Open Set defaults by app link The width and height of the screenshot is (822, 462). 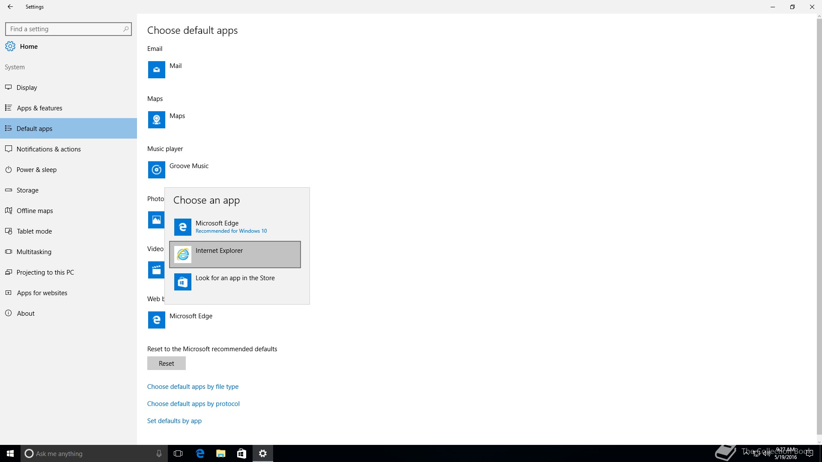[174, 421]
